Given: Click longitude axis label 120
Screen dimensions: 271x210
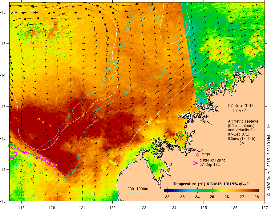Looking at the screenshot, I should 52,208.
